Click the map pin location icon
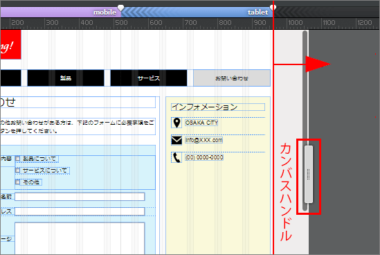Screen dimensions: 380x255 [177, 123]
